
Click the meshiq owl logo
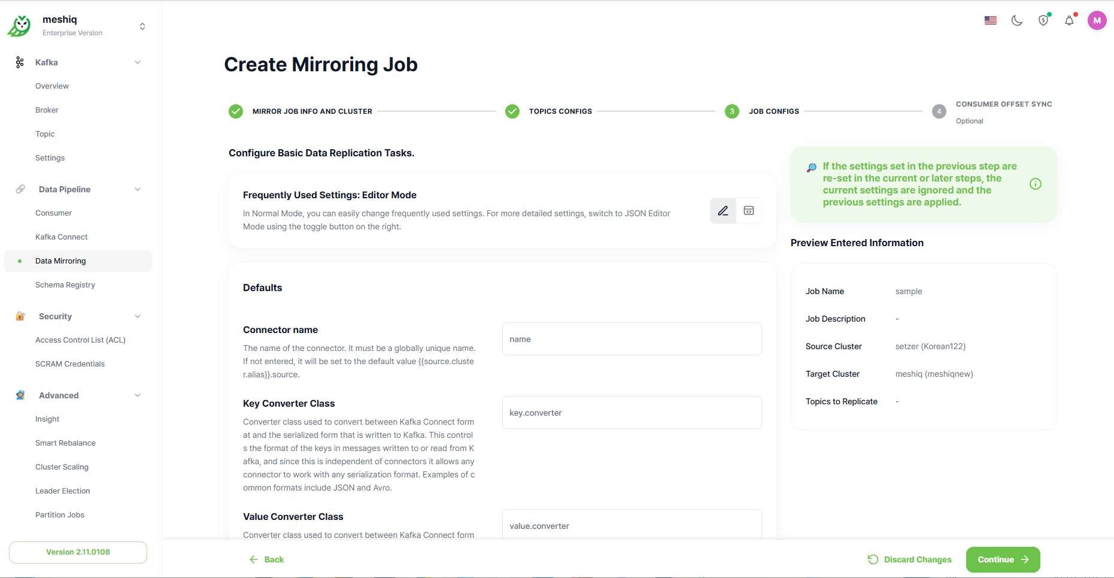20,26
